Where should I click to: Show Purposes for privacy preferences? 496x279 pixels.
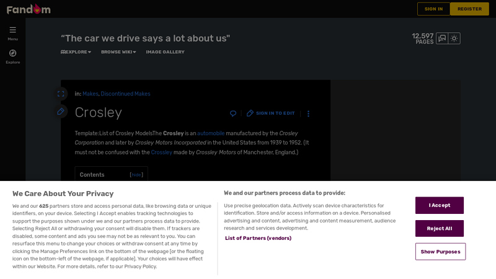click(x=440, y=252)
